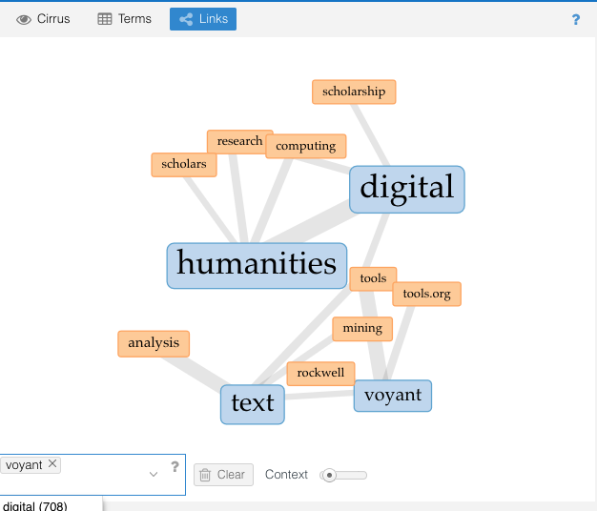The image size is (597, 511).
Task: Expand the terms search dropdown arrow
Action: click(154, 474)
